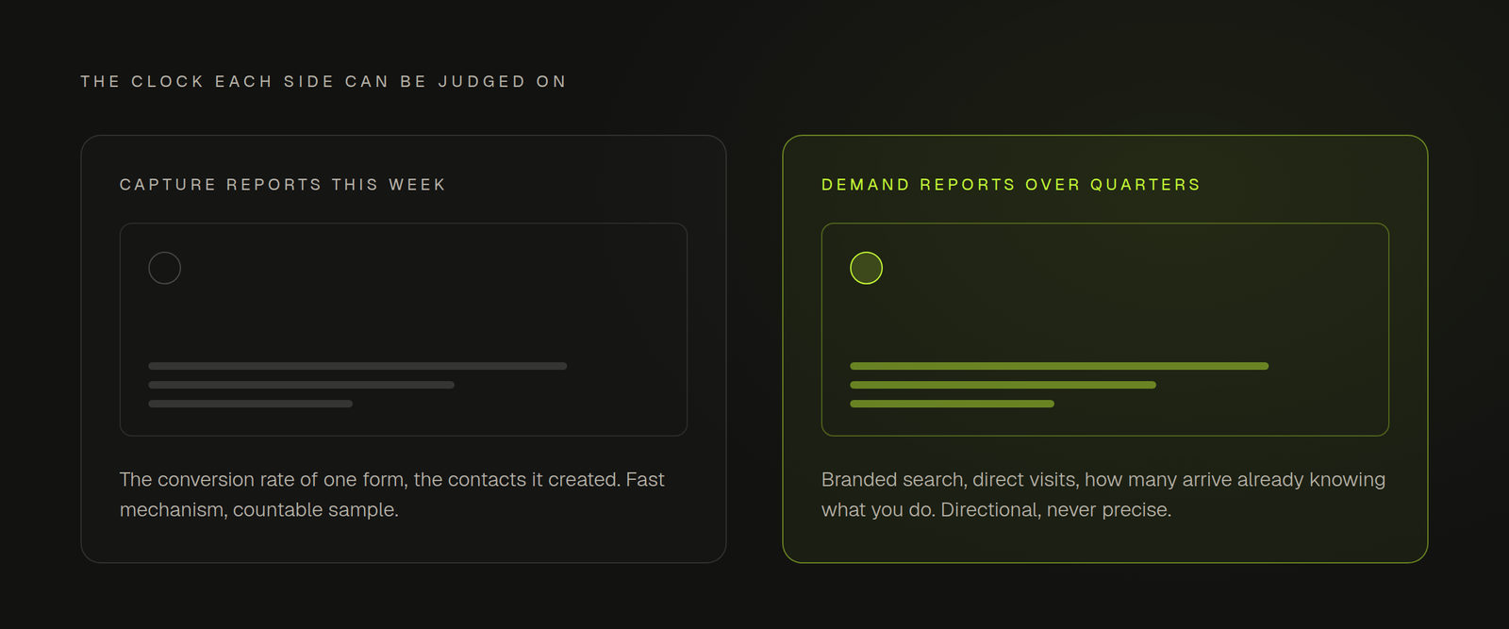Click the longest green bar in the Demand preview

click(x=1059, y=366)
